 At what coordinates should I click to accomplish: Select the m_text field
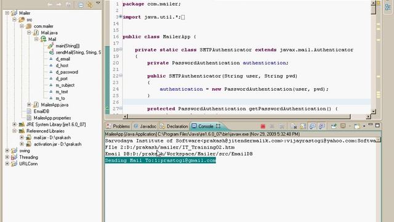(62, 92)
